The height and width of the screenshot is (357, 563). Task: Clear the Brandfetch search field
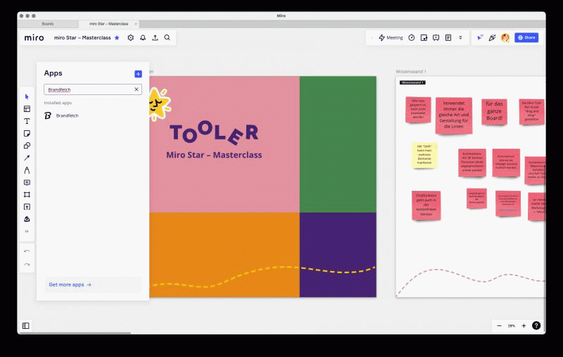(x=137, y=89)
